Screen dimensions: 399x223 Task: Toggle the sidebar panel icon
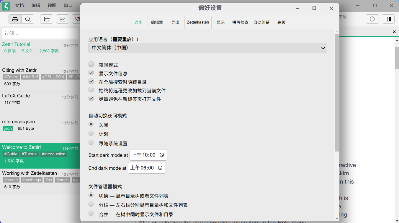point(388,19)
